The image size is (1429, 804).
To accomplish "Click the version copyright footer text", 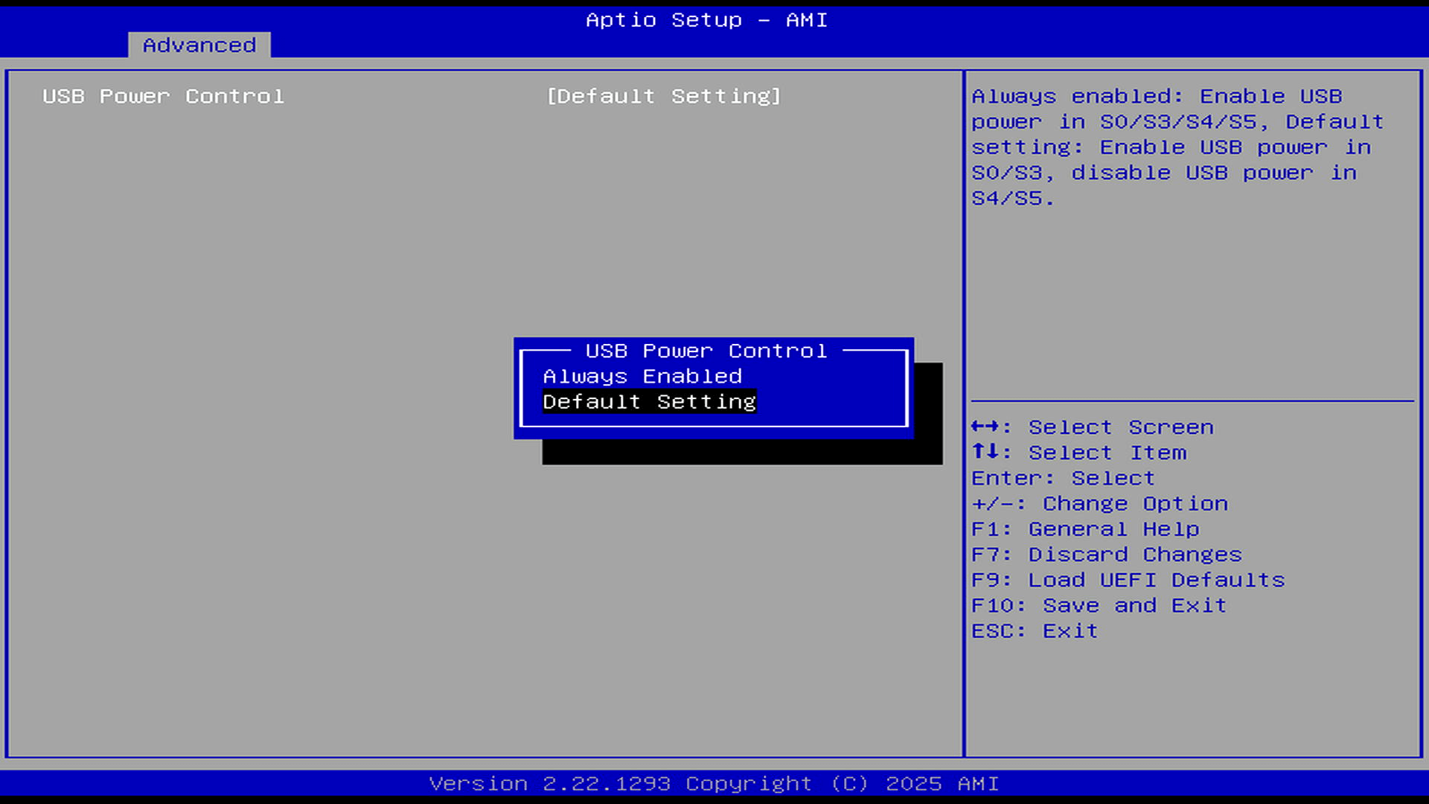I will click(x=714, y=784).
